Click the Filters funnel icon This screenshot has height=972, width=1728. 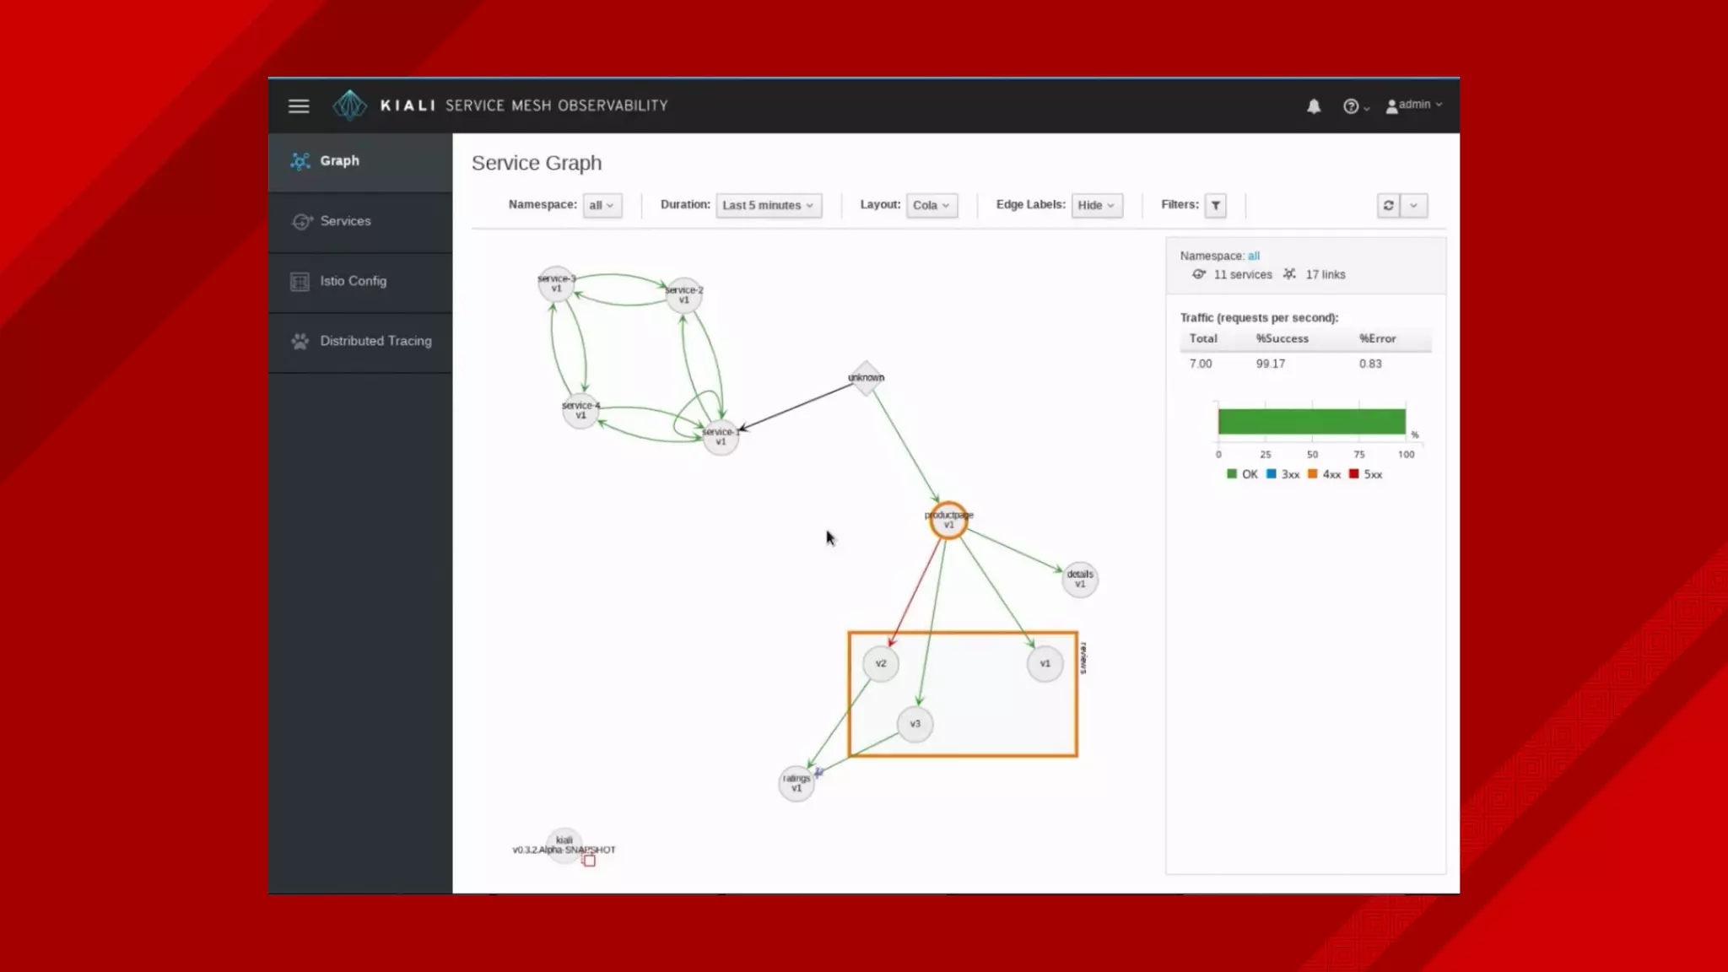pyautogui.click(x=1215, y=205)
